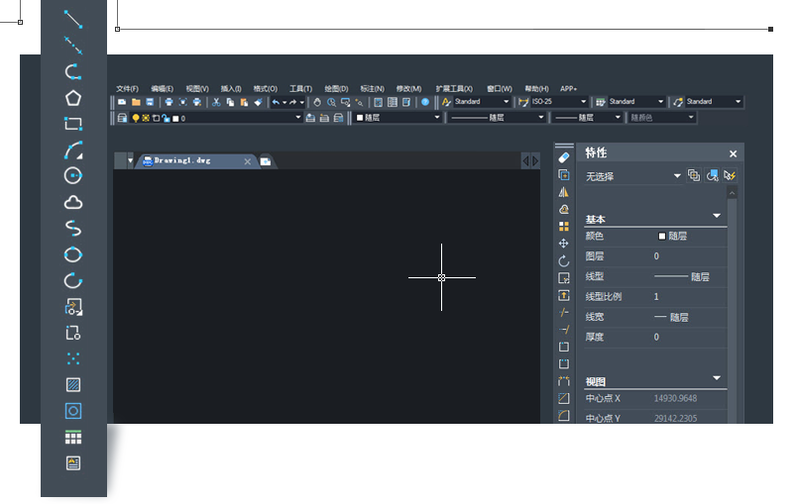Pick the Revision Cloud tool
The height and width of the screenshot is (504, 796).
(x=73, y=202)
